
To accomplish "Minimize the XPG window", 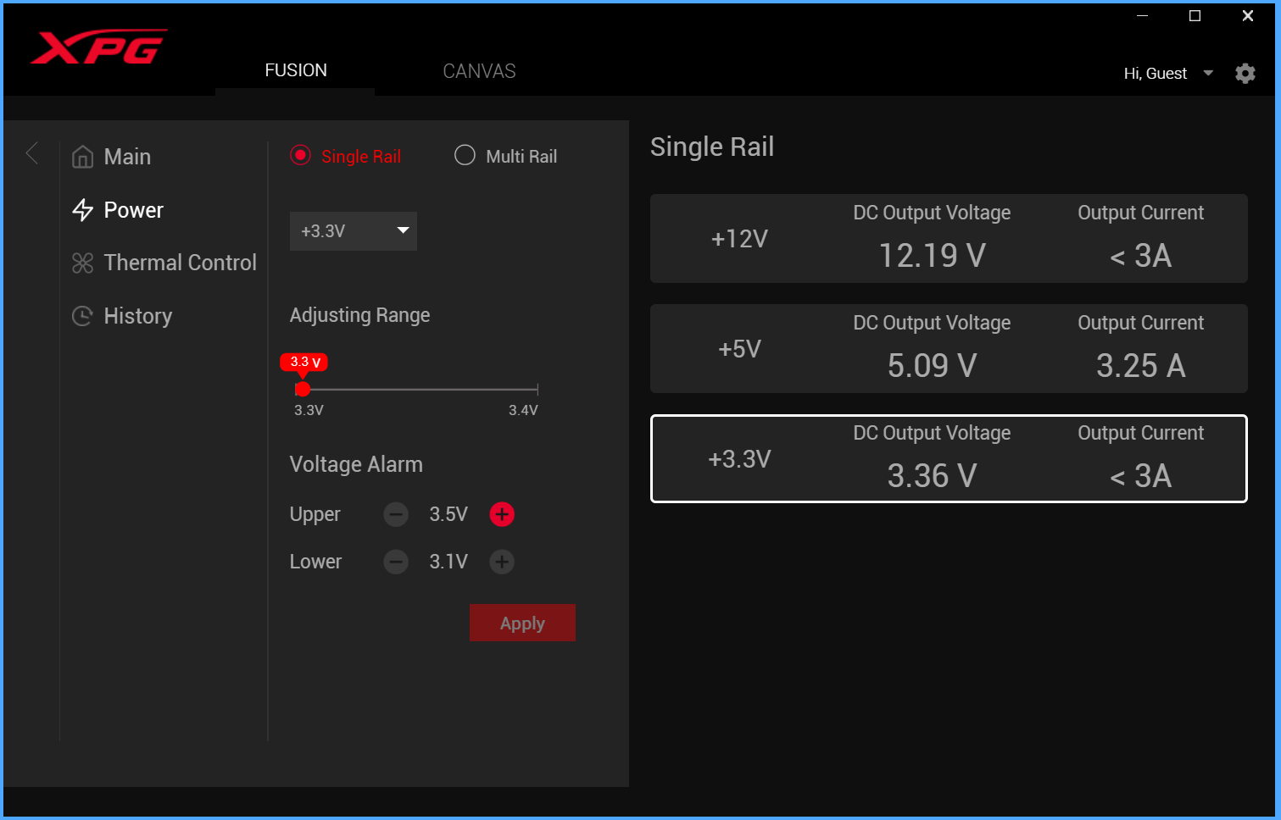I will (x=1143, y=15).
